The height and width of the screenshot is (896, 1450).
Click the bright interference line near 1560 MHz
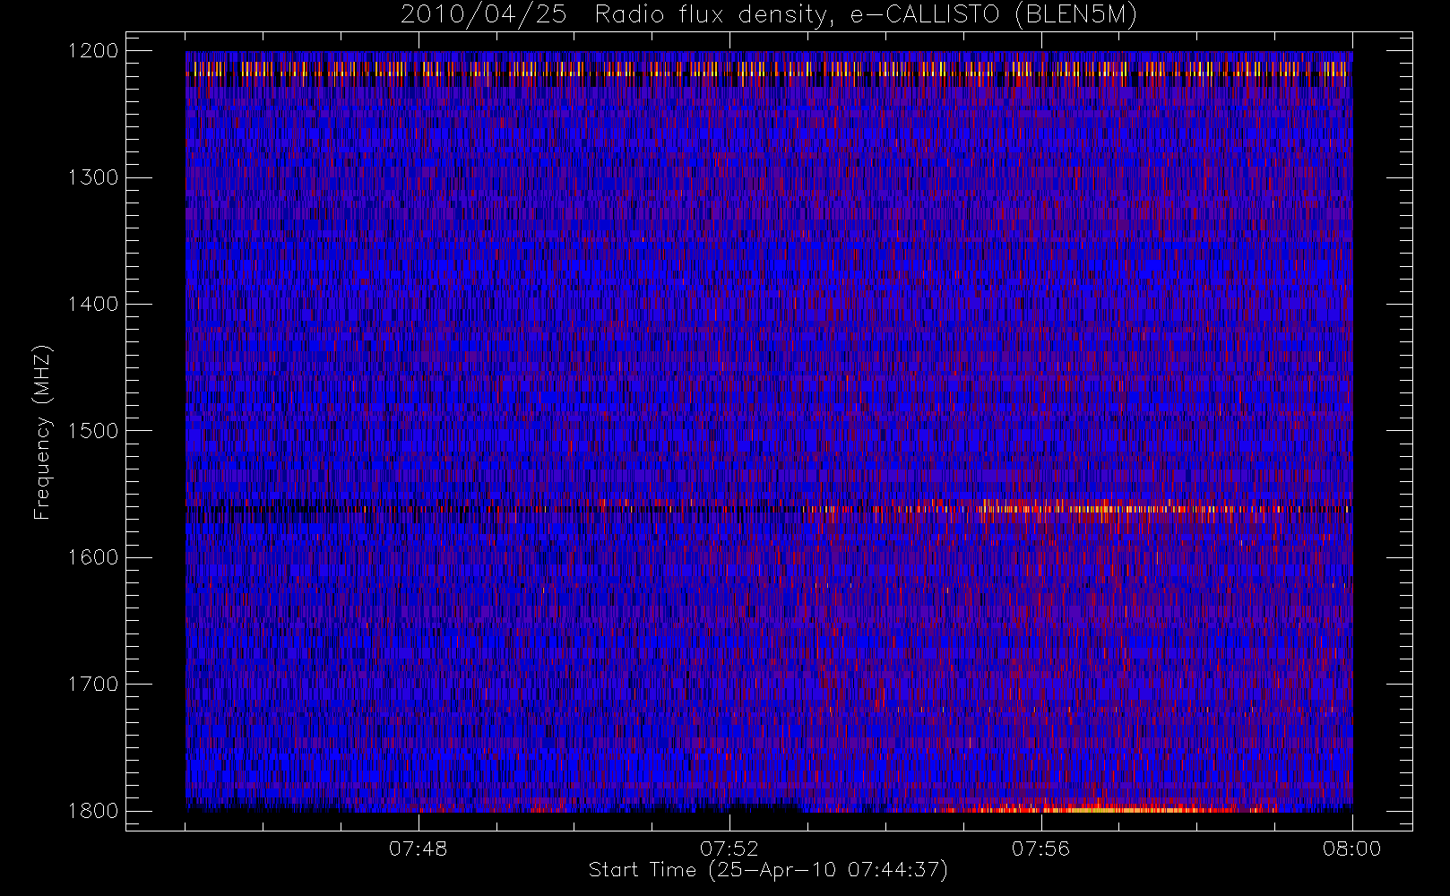pos(769,509)
